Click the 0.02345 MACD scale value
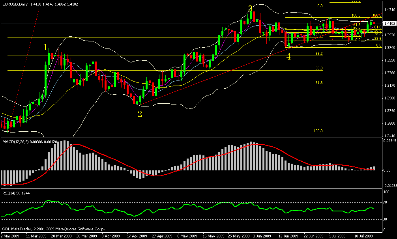This screenshot has width=397, height=239. point(390,140)
